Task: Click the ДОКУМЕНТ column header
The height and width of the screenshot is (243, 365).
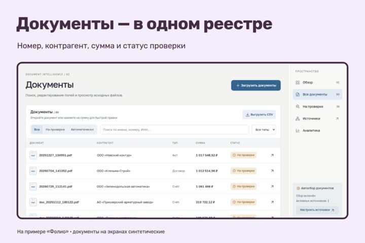Action: pyautogui.click(x=36, y=143)
